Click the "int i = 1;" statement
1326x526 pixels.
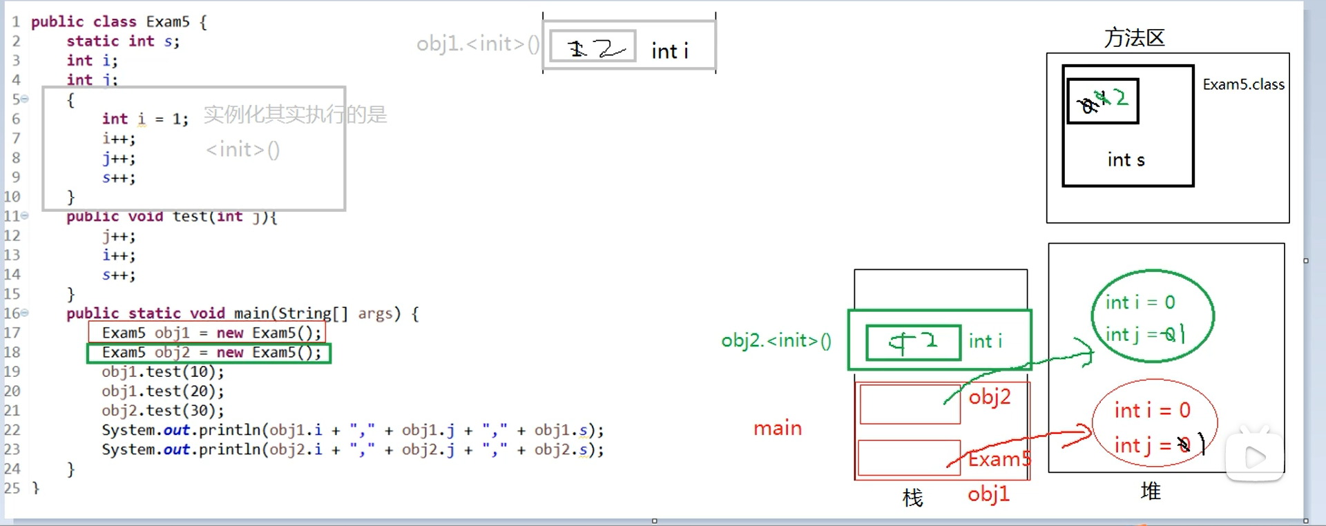point(145,119)
